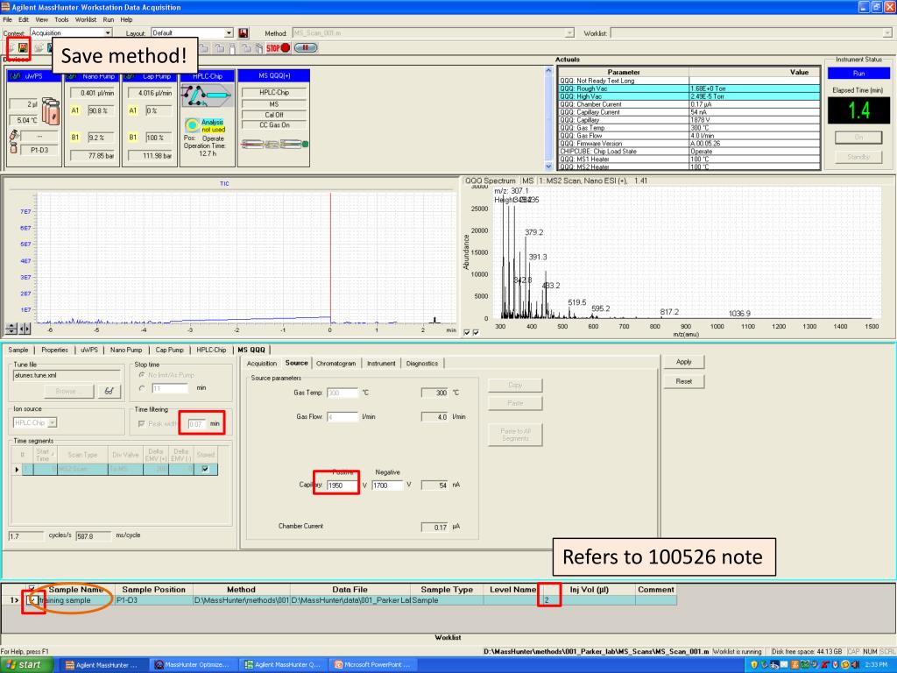This screenshot has width=897, height=673.
Task: Click the Save Method toolbar icon
Action: pos(23,48)
